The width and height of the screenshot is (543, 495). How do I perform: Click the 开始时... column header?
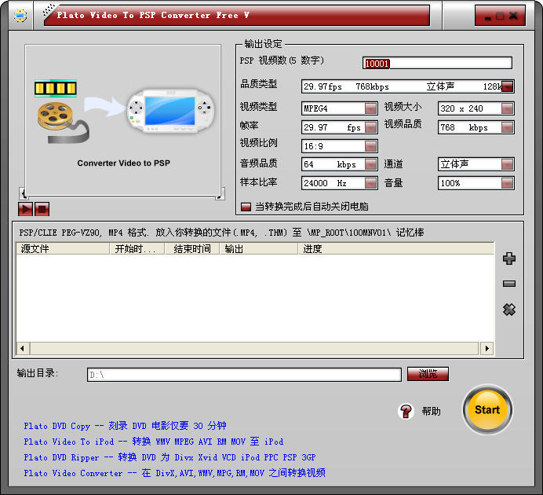click(x=137, y=249)
